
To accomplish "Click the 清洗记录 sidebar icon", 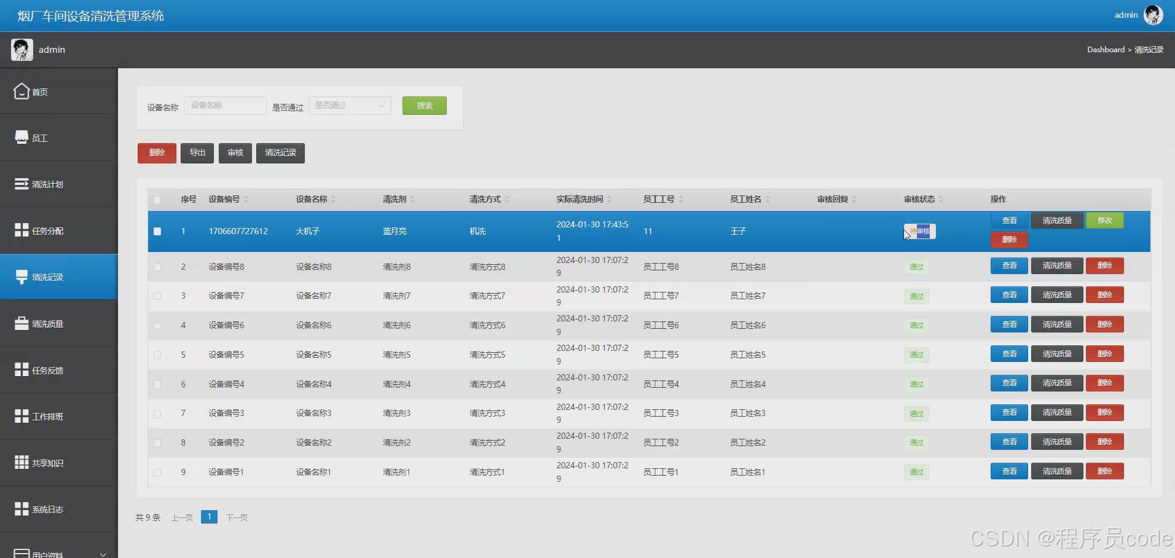I will 22,277.
